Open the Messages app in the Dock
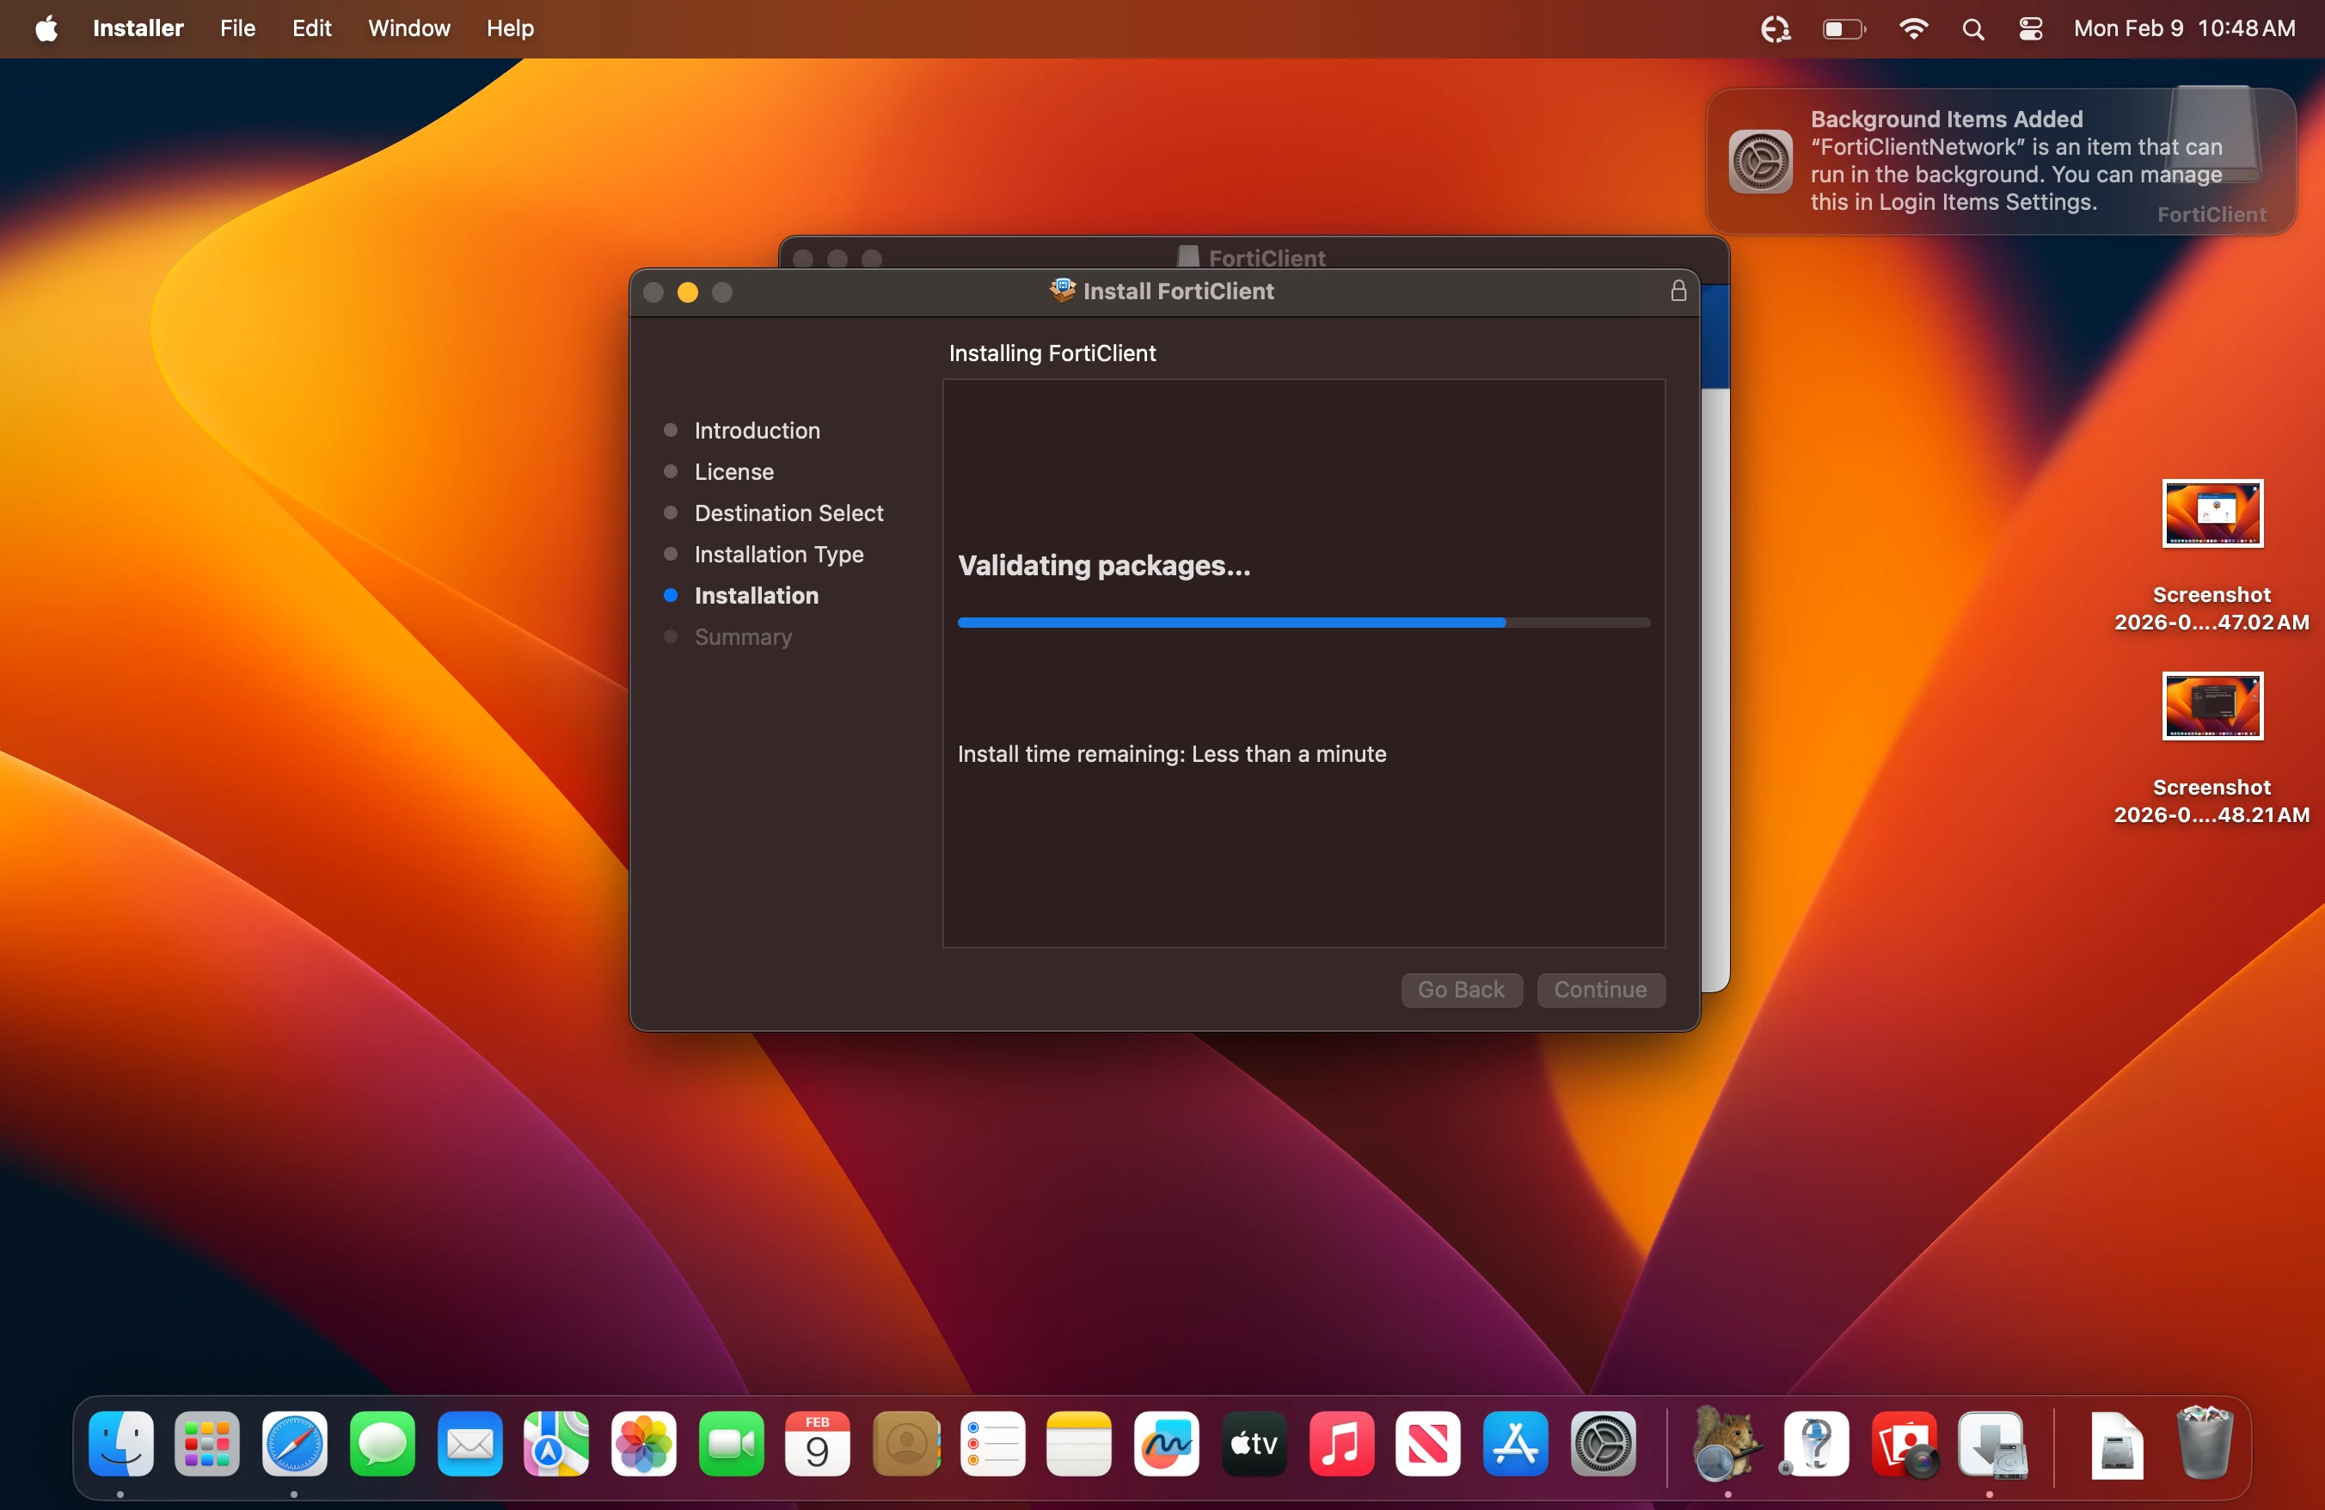The width and height of the screenshot is (2325, 1510). (x=382, y=1444)
